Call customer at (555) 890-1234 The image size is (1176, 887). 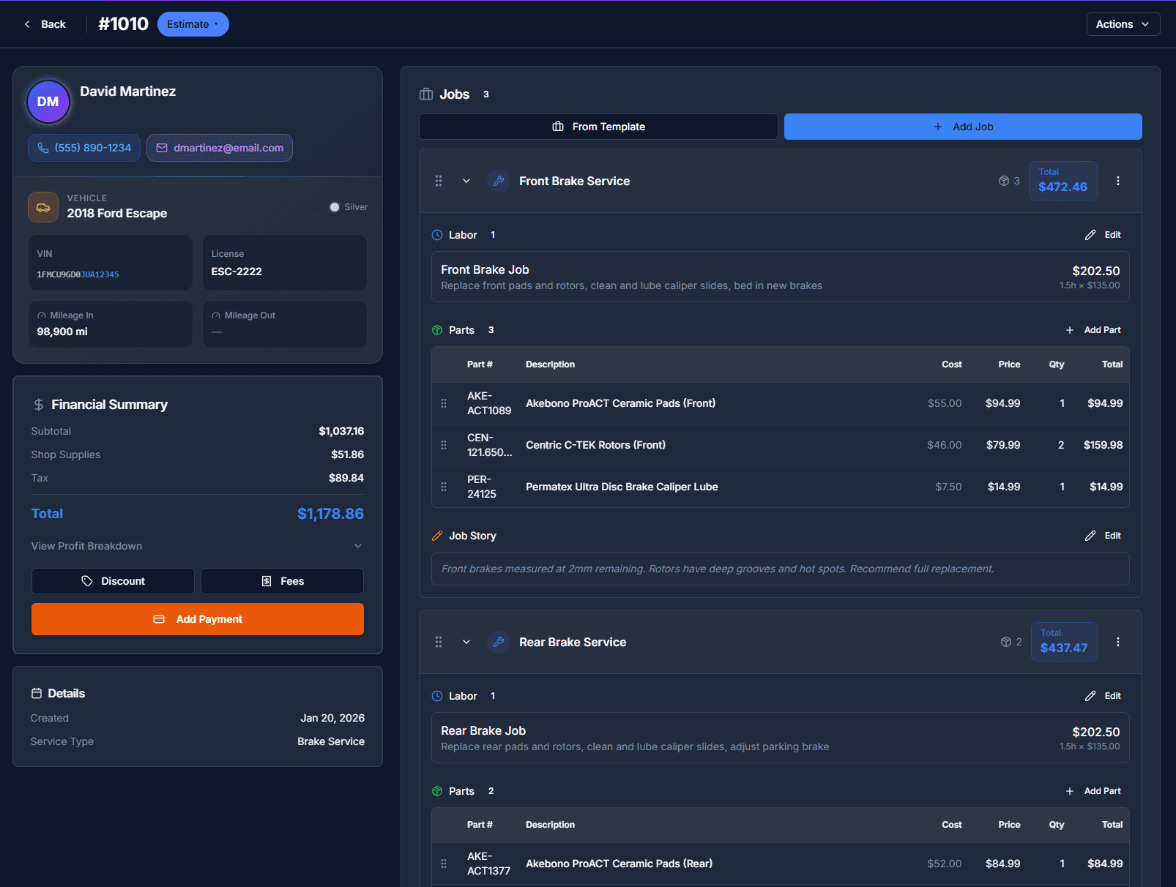pyautogui.click(x=84, y=148)
